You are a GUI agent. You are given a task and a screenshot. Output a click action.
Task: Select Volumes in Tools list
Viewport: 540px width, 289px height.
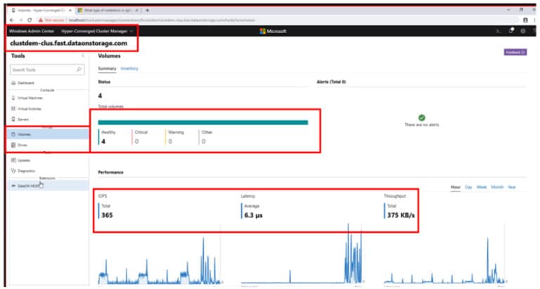[48, 134]
